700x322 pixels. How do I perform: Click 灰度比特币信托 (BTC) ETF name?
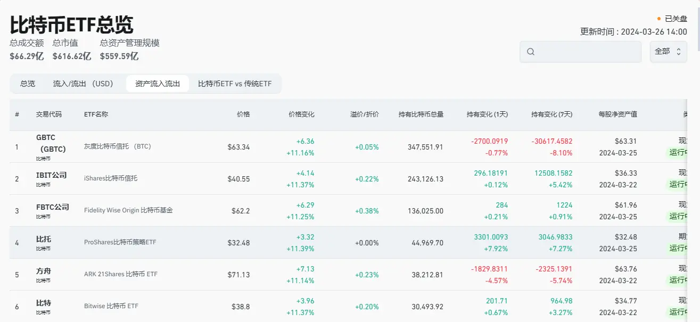pos(118,146)
